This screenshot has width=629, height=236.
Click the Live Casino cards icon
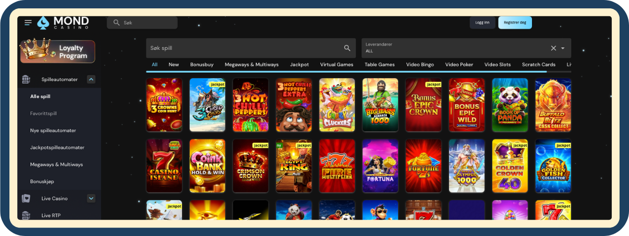coord(26,198)
